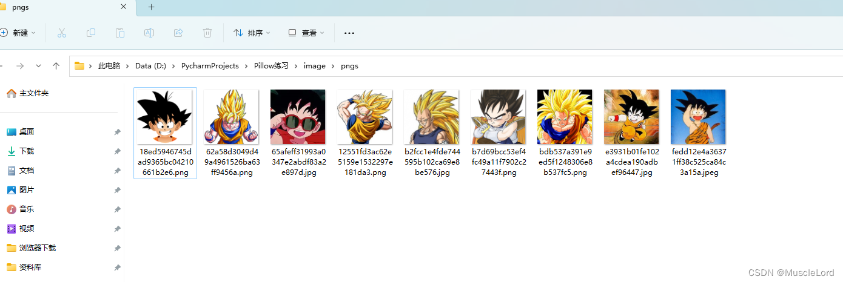Unpin 文档 using its pin icon
843x282 pixels.
tap(117, 171)
